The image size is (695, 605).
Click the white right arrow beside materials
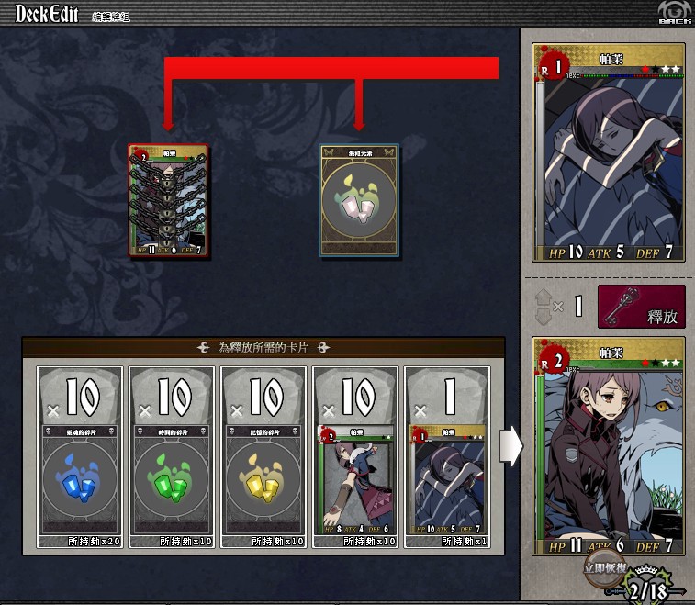click(511, 446)
